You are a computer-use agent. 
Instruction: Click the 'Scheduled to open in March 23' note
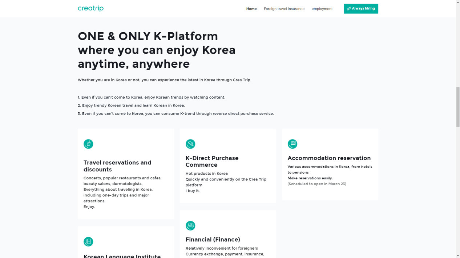pos(317,184)
